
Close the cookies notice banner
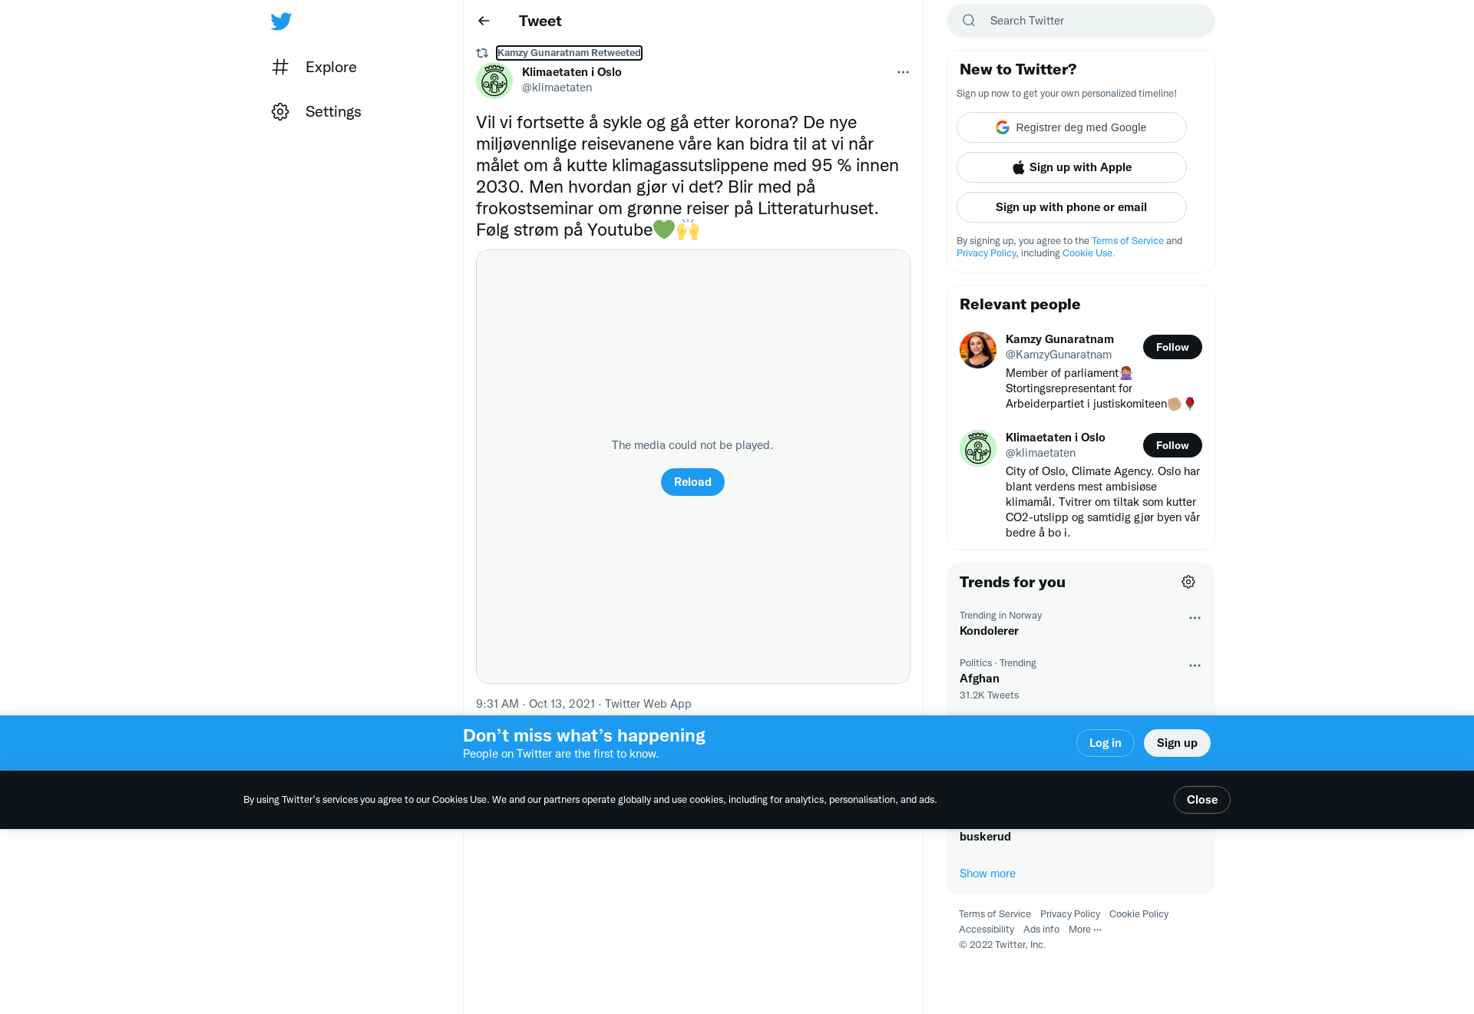coord(1202,800)
